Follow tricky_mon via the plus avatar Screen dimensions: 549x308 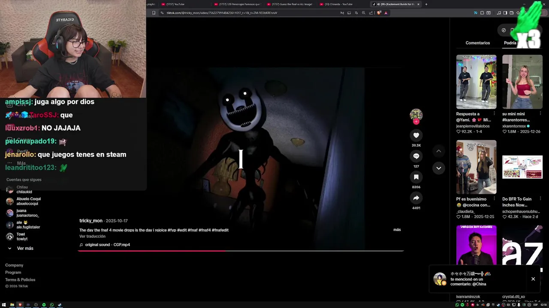click(x=416, y=121)
